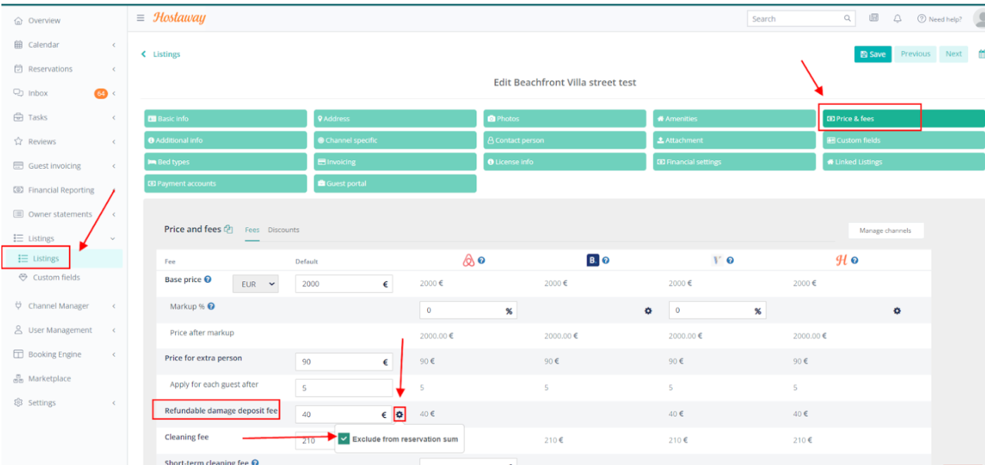The height and width of the screenshot is (465, 985).
Task: Switch to the Invoicing tab
Action: tap(395, 162)
